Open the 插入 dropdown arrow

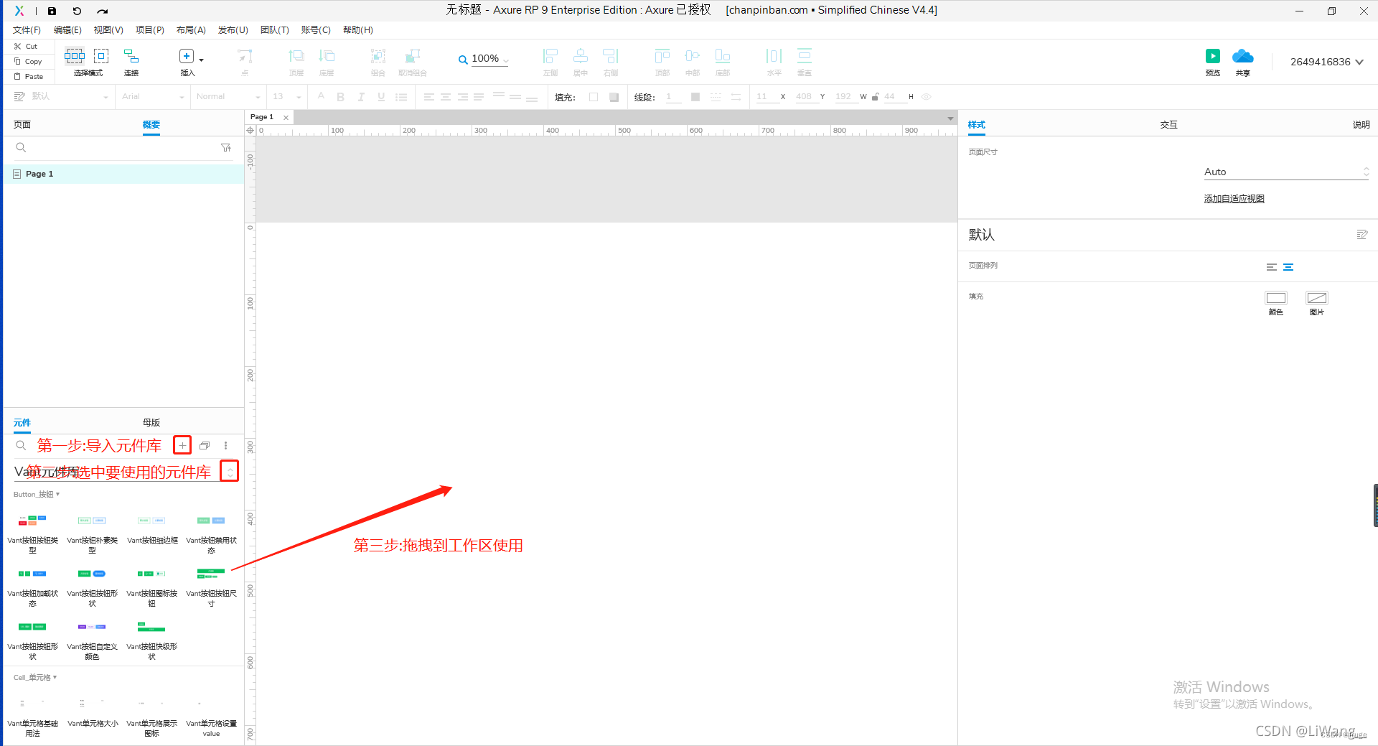point(202,60)
